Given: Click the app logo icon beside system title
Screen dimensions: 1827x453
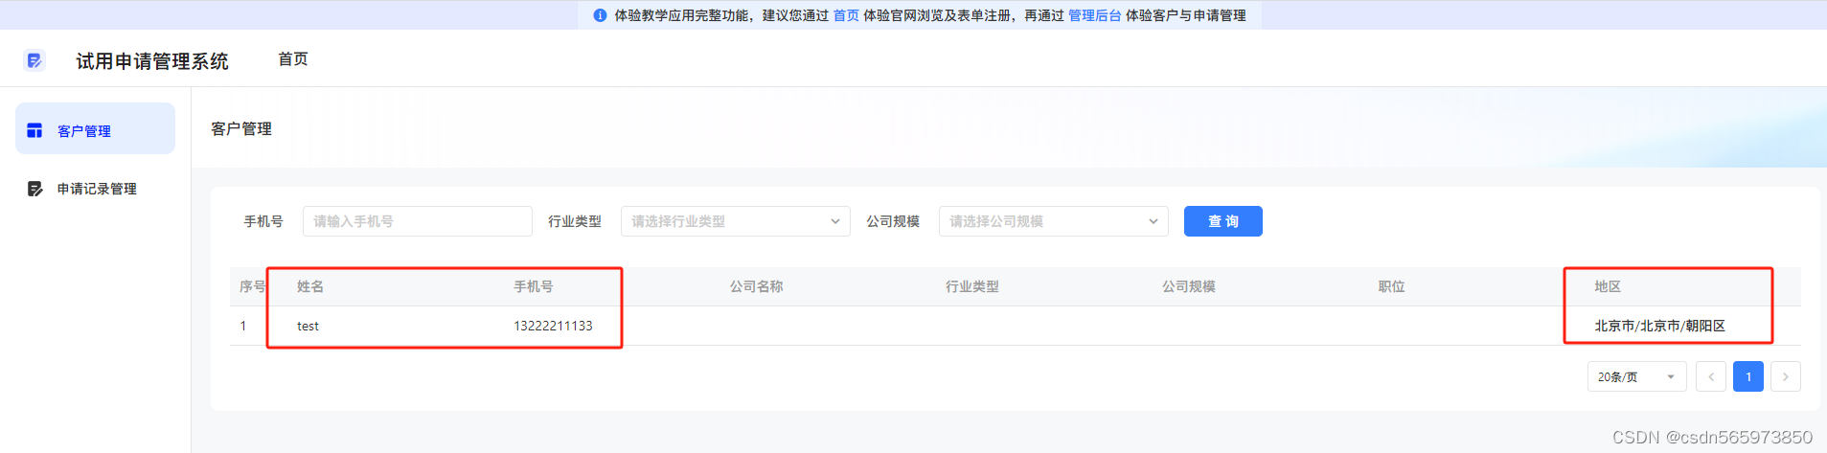Looking at the screenshot, I should point(34,60).
